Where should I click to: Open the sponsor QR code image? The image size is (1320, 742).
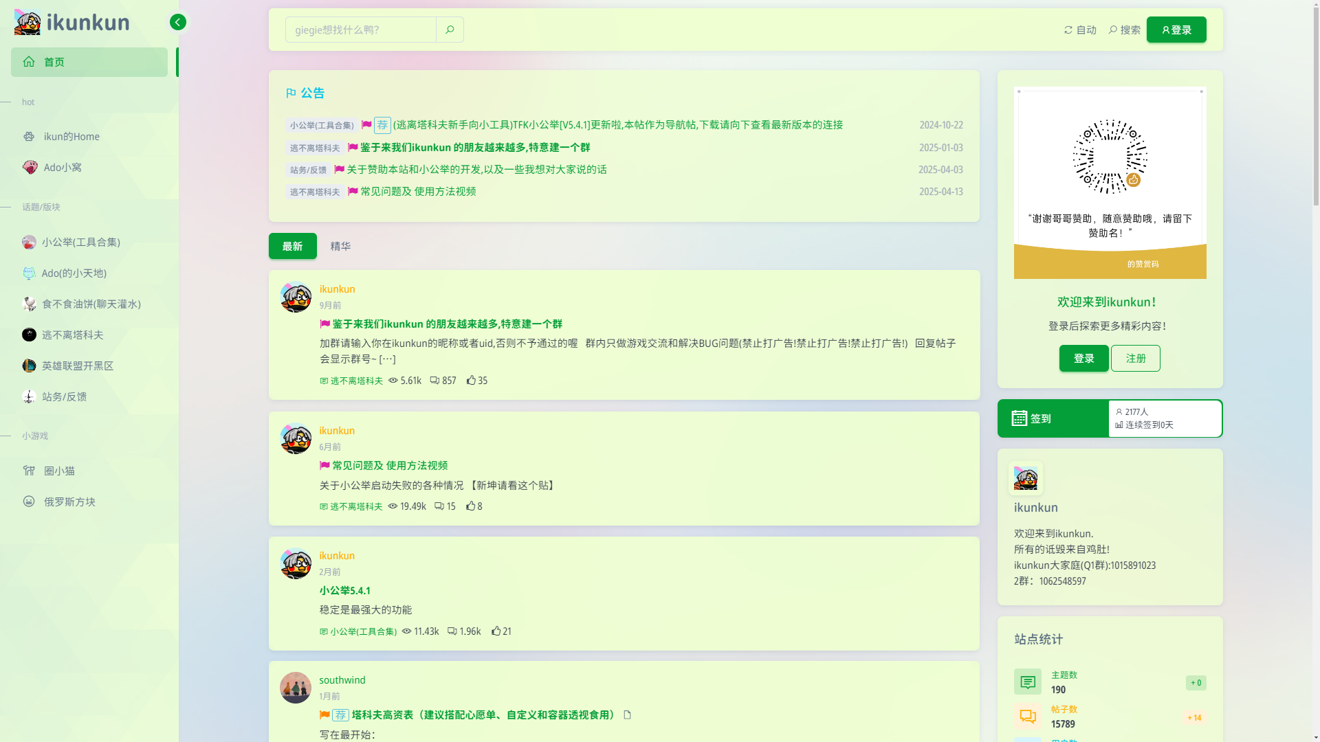tap(1110, 158)
